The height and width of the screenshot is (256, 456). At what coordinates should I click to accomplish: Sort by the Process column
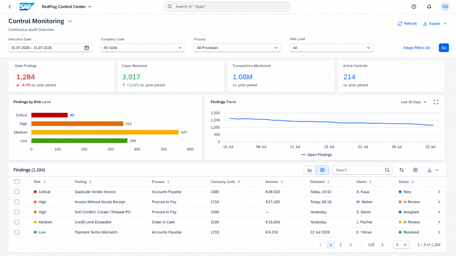pyautogui.click(x=168, y=182)
